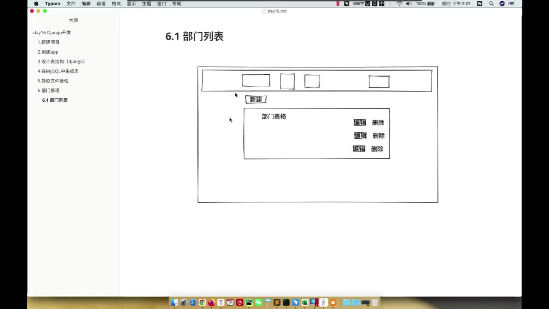
Task: Click the 大纲 sidebar title
Action: 73,20
